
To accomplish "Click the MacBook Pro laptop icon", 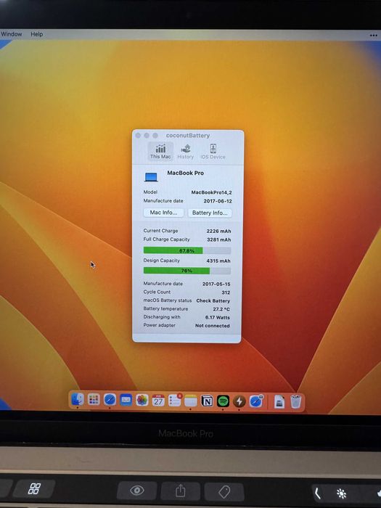I will pos(151,177).
